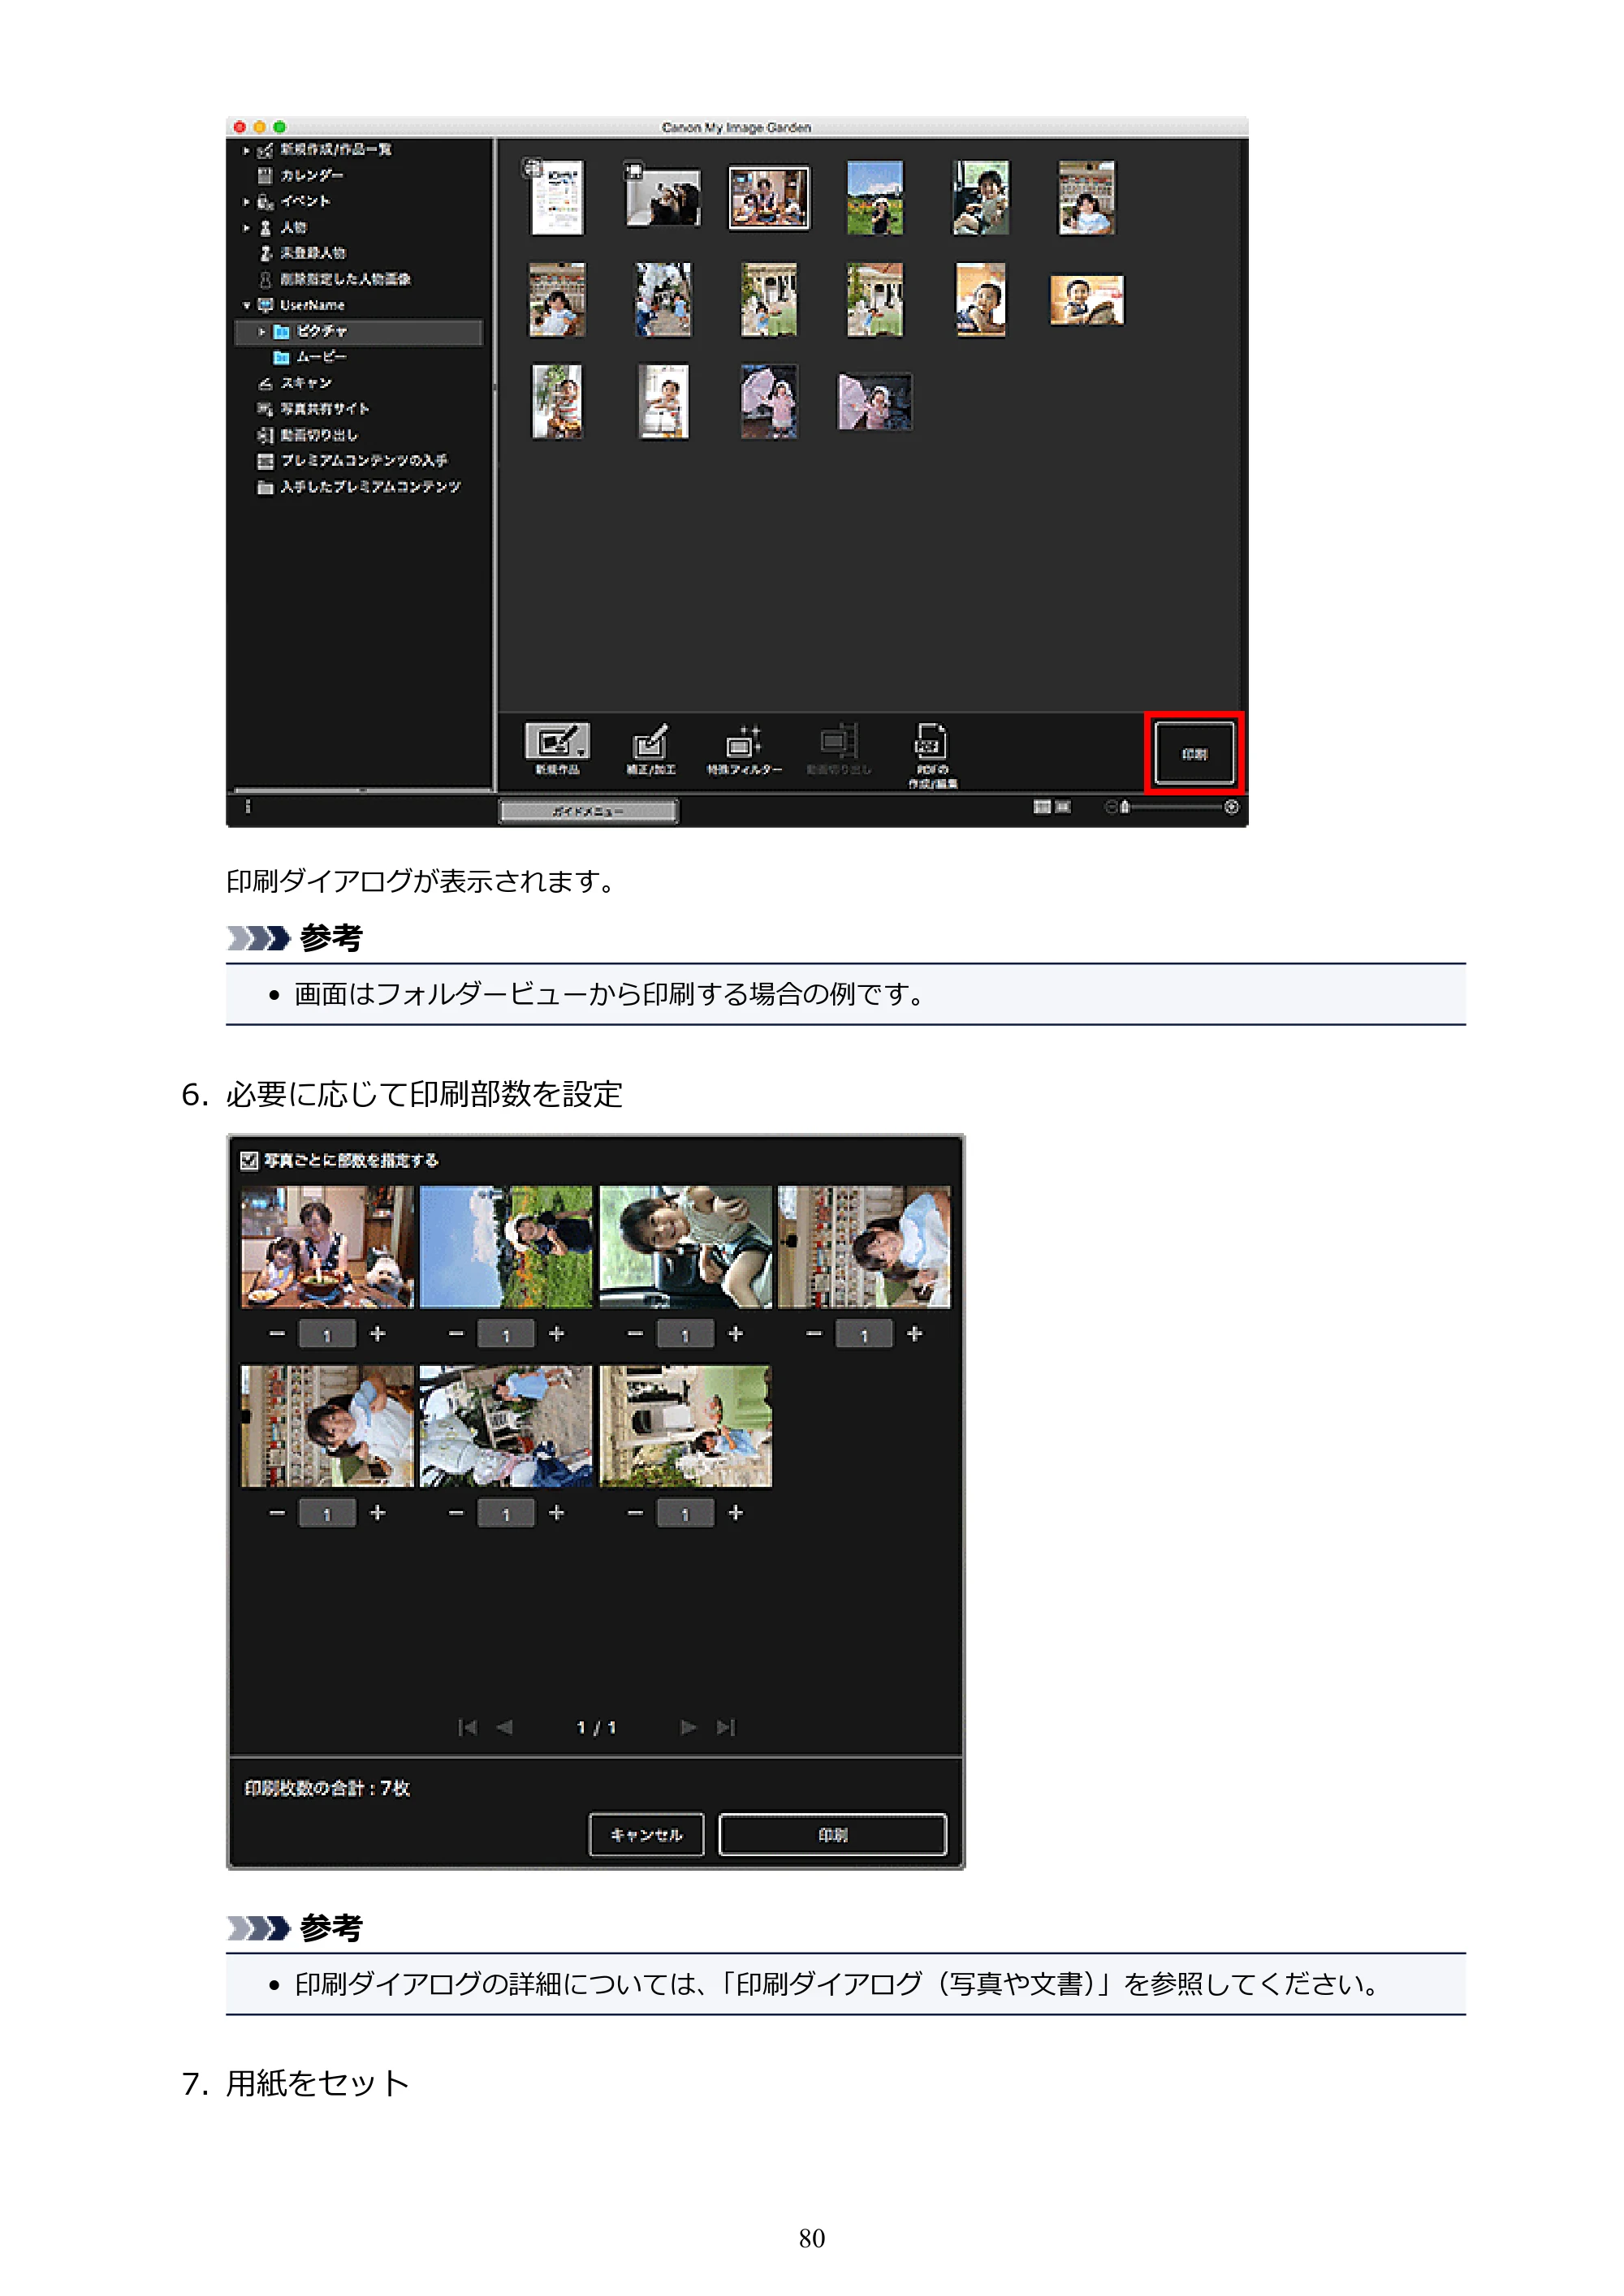Select the document thumbnail in folder view
The image size is (1624, 2296).
556,197
